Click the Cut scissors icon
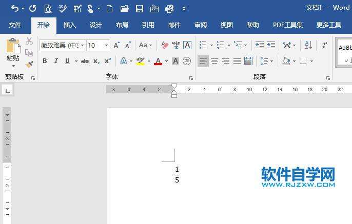The width and height of the screenshot is (352, 224). [x=29, y=41]
